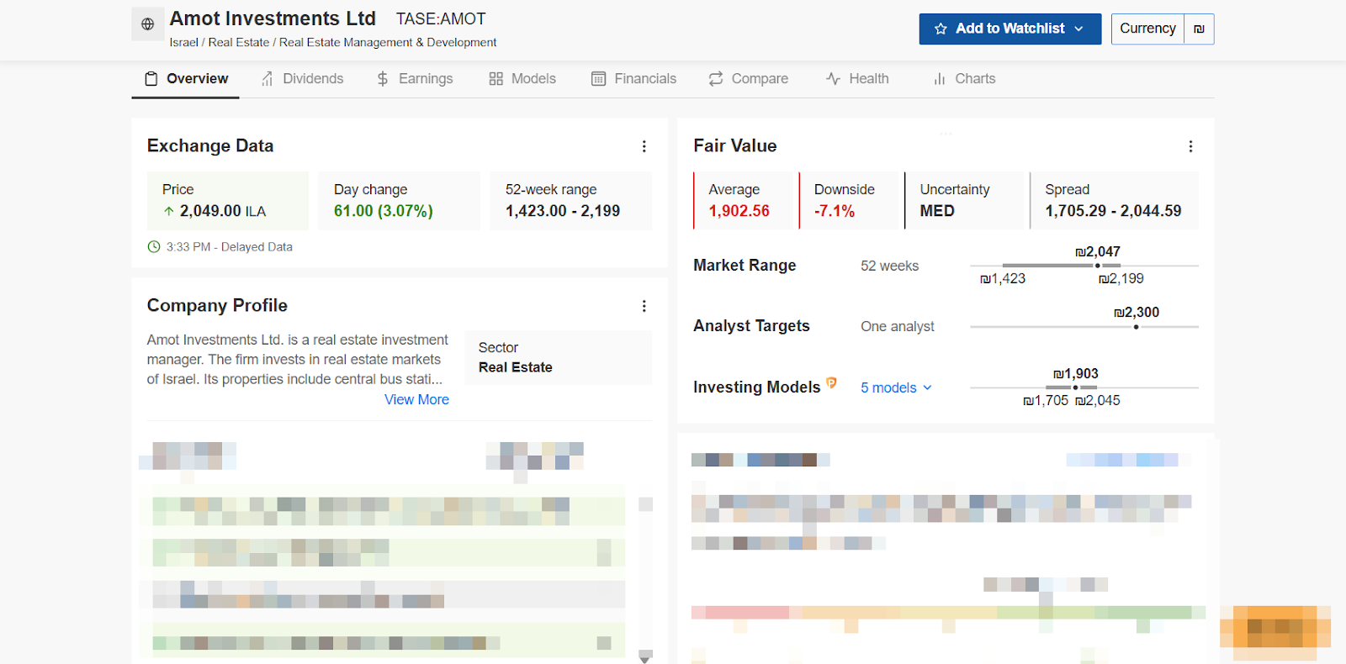Viewport: 1346px width, 664px height.
Task: Expand the Add to Watchlist dropdown chevron
Action: 1078,29
